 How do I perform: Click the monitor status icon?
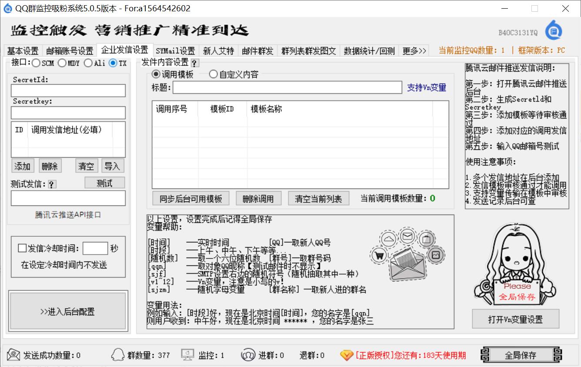tap(187, 355)
